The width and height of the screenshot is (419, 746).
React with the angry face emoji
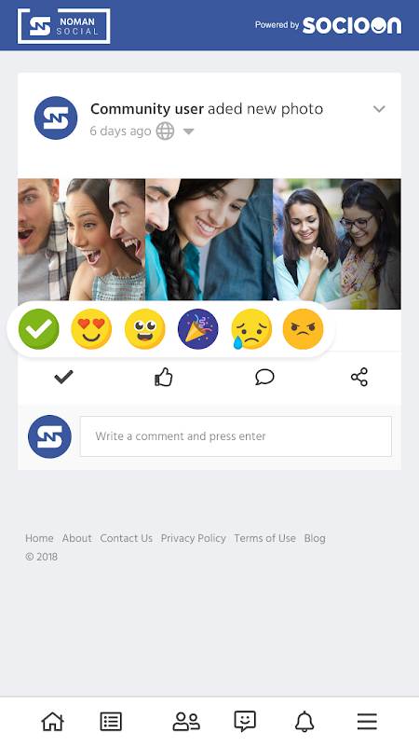click(304, 329)
